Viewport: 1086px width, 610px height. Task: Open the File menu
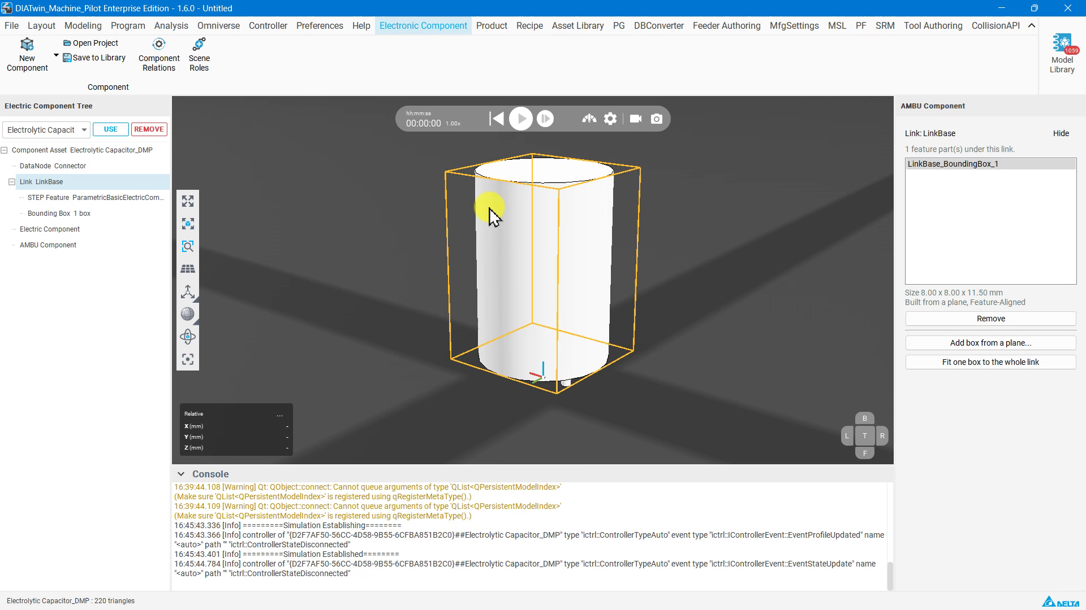pos(11,25)
